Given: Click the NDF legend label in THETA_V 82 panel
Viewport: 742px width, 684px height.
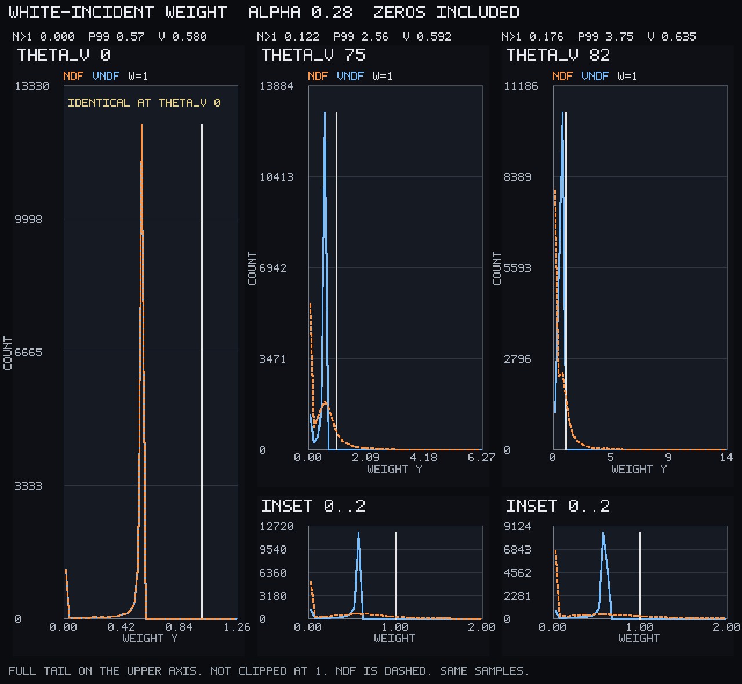Looking at the screenshot, I should click(x=563, y=76).
